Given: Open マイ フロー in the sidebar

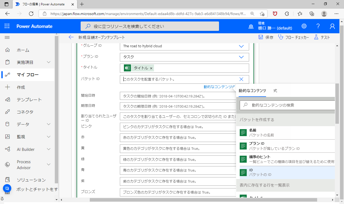Looking at the screenshot, I should point(28,75).
